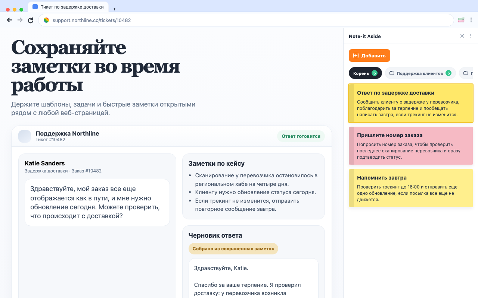This screenshot has width=478, height=298.
Task: Click the browser forward arrow
Action: tap(19, 20)
